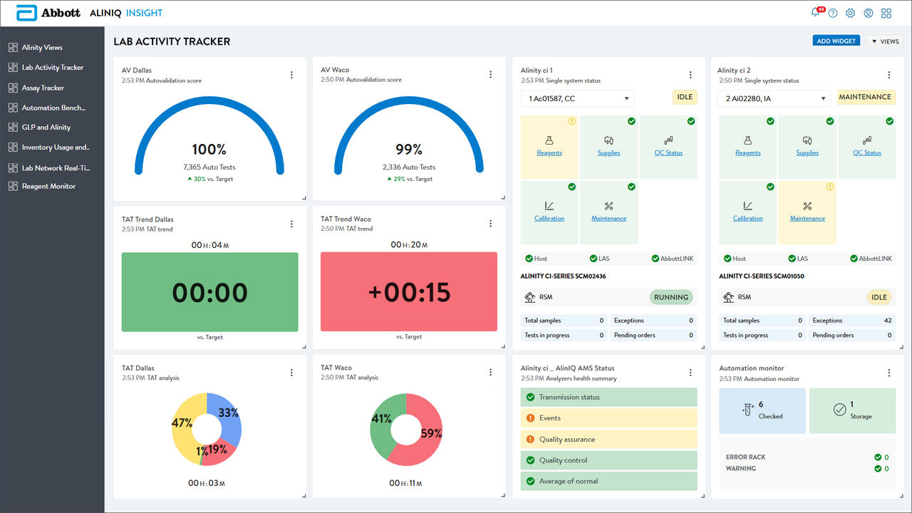Screen dimensions: 912x513
Task: Click the Add Widget button
Action: click(836, 41)
